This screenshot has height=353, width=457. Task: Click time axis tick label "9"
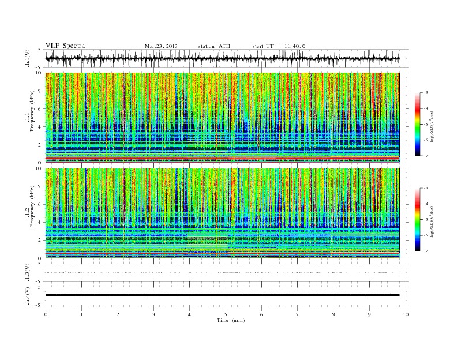point(369,314)
